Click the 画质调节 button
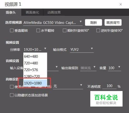Image resolution: width=129 pixels, height=113 pixels. 113,22
